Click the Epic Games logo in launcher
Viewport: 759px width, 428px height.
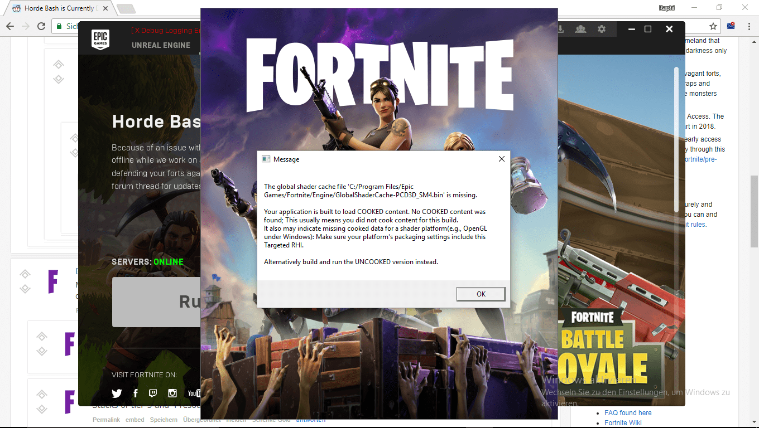coord(100,40)
